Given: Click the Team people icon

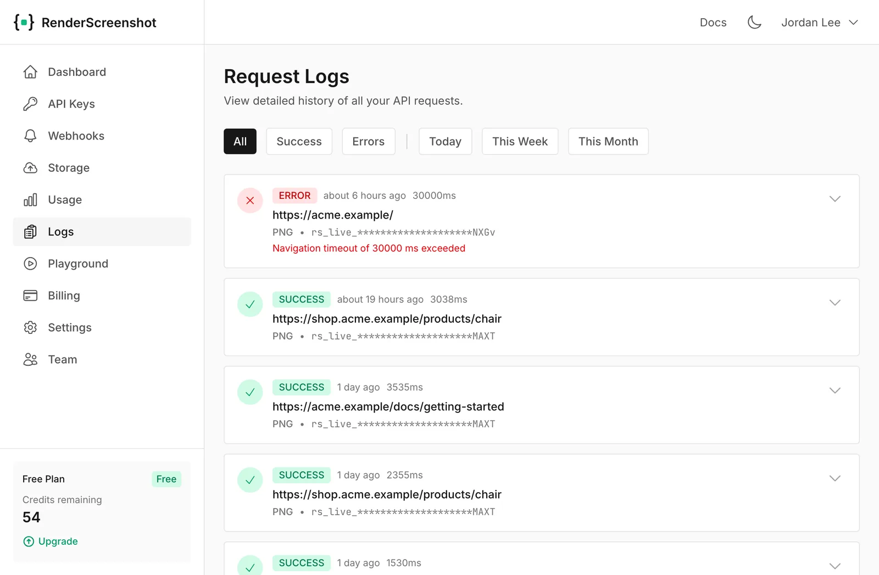Looking at the screenshot, I should [30, 359].
